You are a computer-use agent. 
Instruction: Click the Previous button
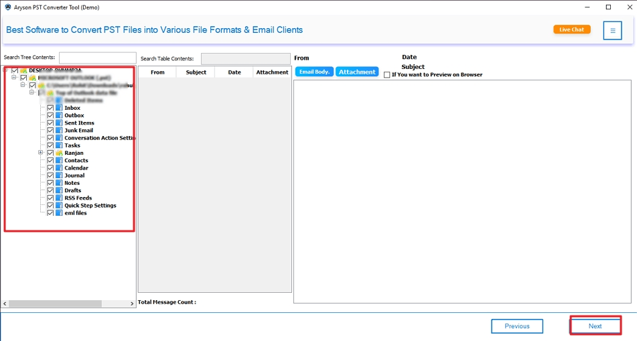517,326
